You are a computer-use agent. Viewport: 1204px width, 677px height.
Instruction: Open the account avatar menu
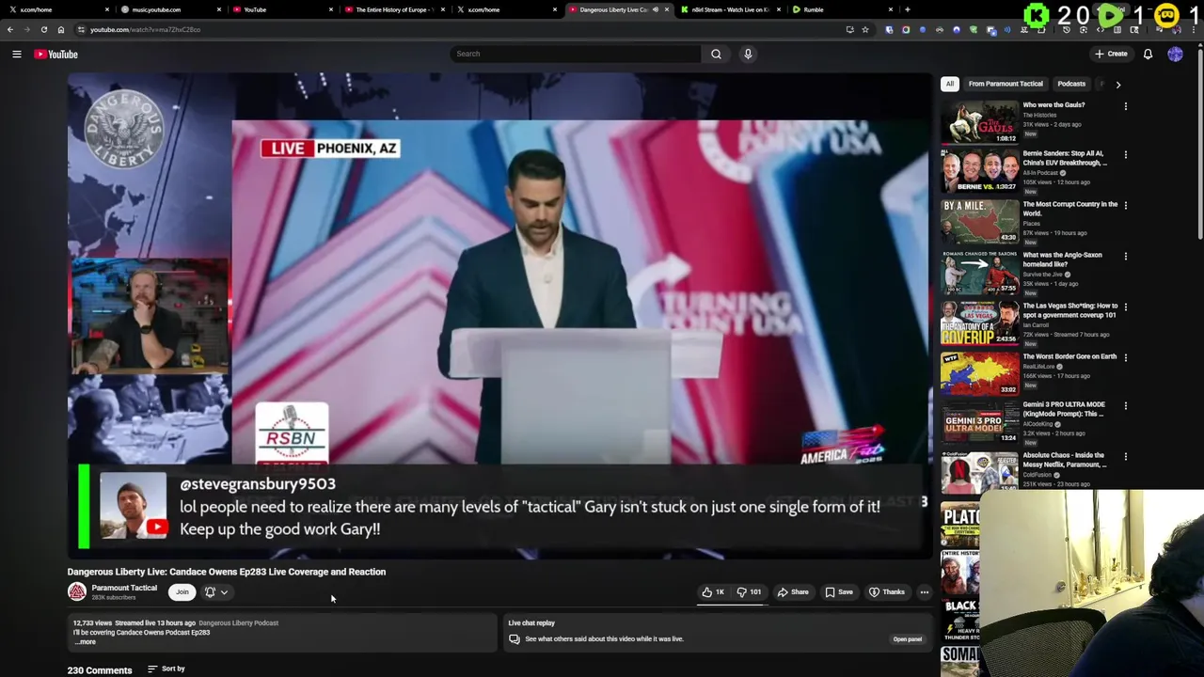(1175, 54)
